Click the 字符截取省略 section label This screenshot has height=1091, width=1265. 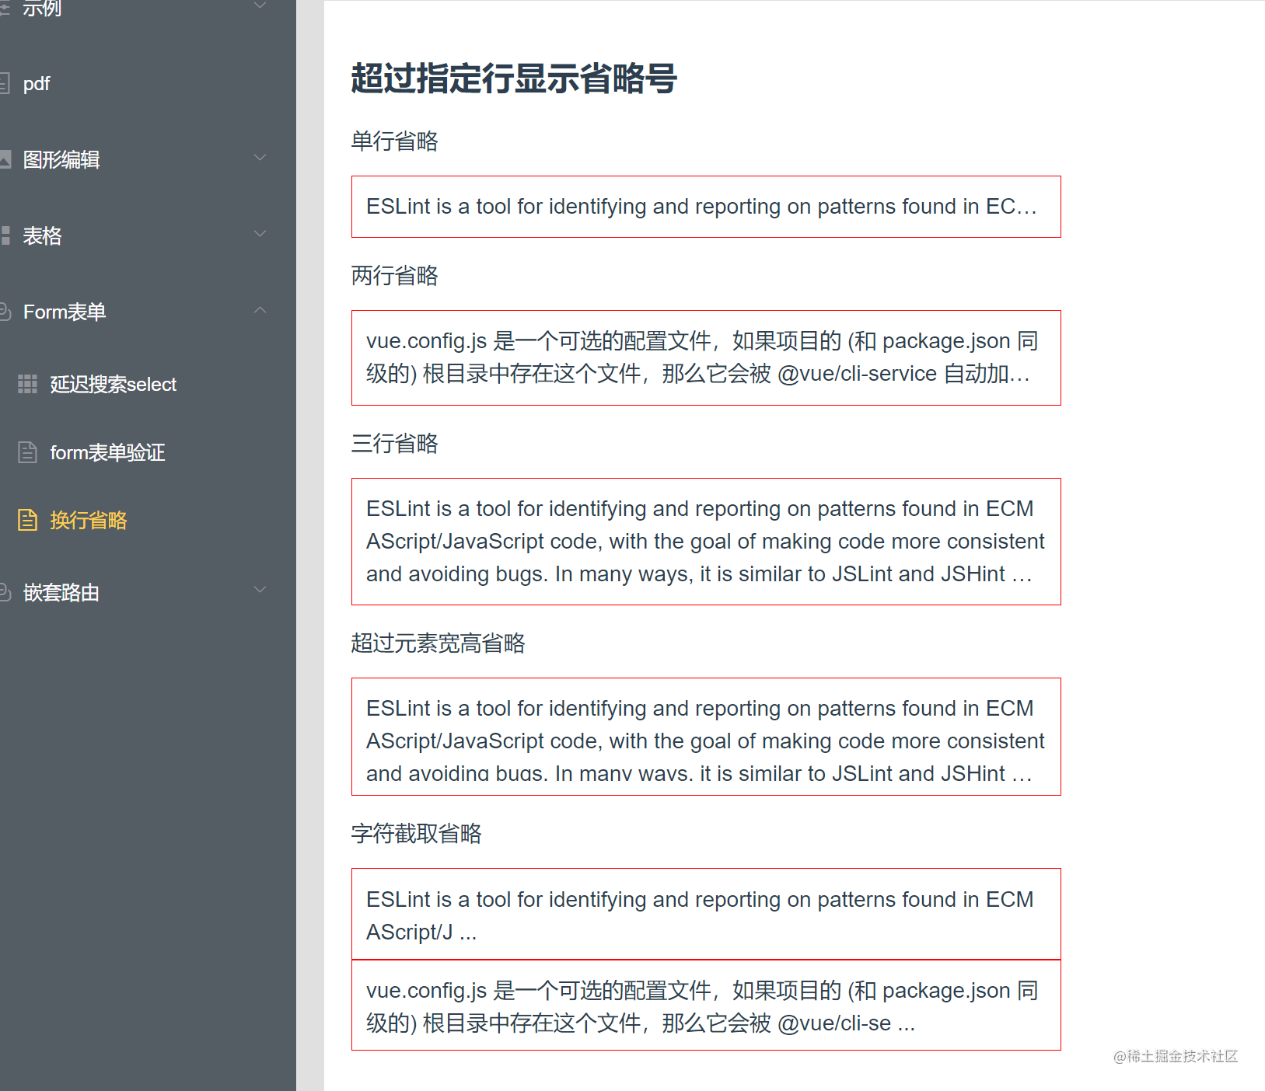pyautogui.click(x=417, y=833)
